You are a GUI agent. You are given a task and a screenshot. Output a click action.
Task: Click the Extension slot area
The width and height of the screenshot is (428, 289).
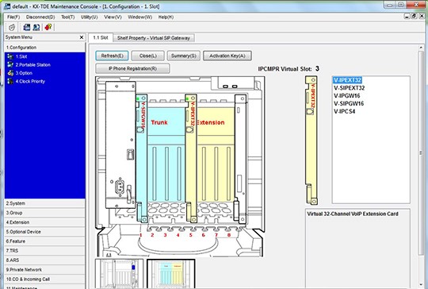tap(216, 155)
